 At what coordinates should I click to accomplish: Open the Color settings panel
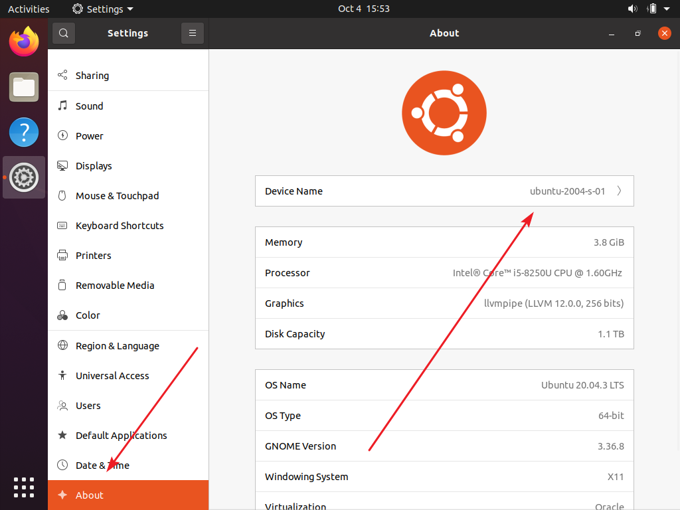(128, 315)
